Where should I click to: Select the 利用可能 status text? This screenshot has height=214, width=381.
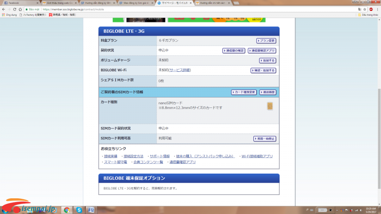(x=165, y=138)
